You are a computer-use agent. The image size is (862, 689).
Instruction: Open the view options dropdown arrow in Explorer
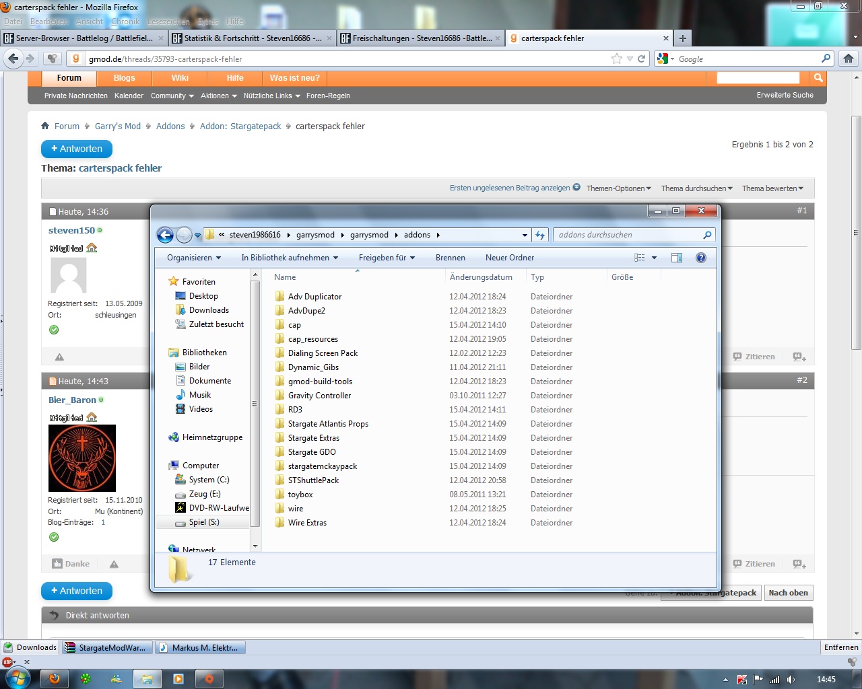[x=654, y=258]
